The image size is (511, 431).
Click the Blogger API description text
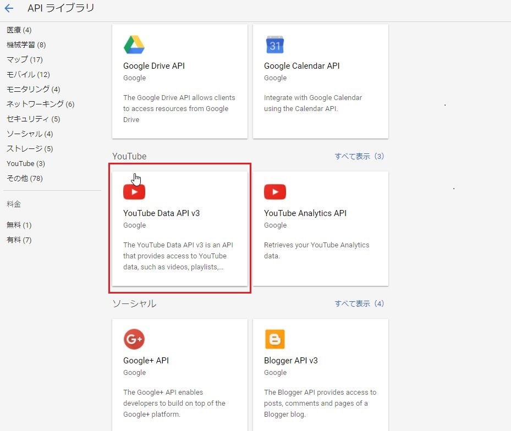[320, 403]
